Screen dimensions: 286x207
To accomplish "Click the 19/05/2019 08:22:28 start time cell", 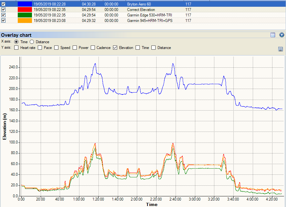I will [50, 4].
